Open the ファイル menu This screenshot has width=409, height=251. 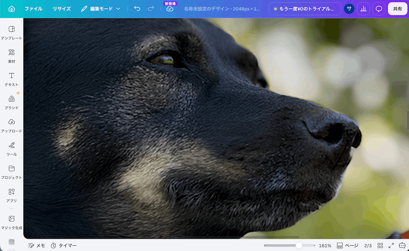pyautogui.click(x=34, y=9)
